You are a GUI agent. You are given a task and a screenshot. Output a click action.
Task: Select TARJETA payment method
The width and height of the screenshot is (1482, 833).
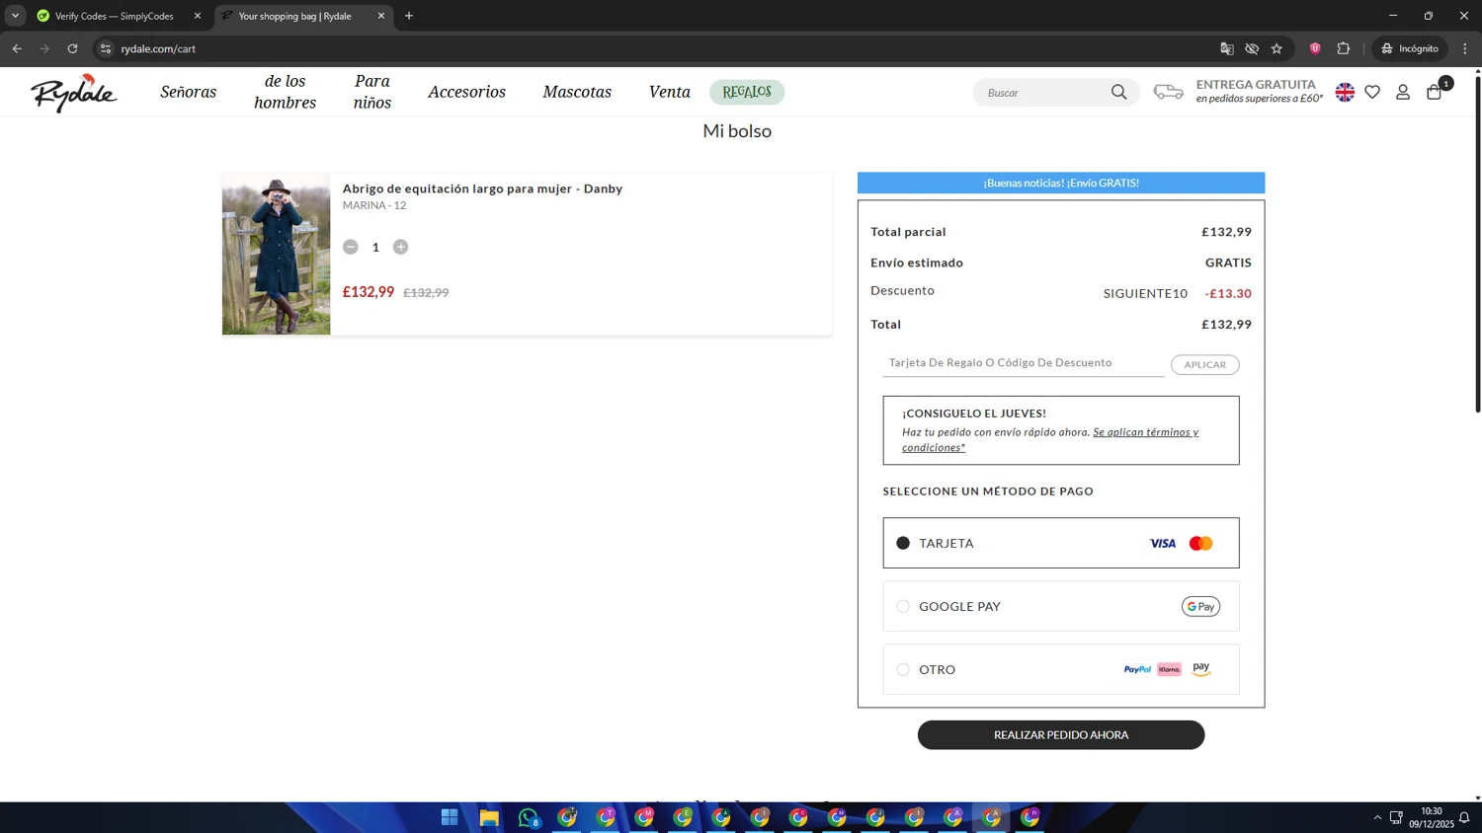click(1061, 543)
